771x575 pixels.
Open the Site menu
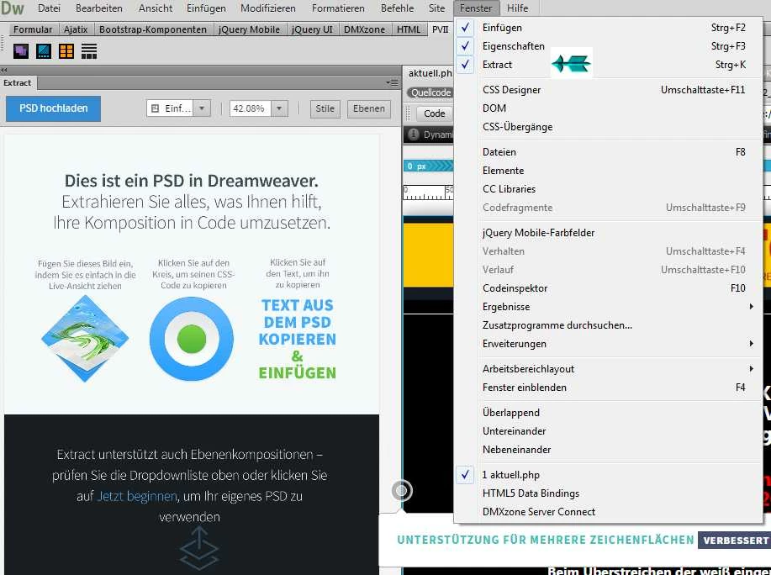point(436,8)
